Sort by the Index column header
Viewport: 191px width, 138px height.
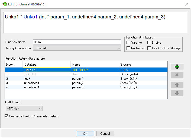pos(14,64)
